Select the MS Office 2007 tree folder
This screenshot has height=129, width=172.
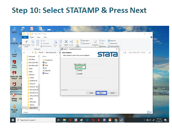click(32, 66)
